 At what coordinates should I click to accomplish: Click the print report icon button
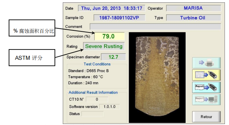(206, 63)
